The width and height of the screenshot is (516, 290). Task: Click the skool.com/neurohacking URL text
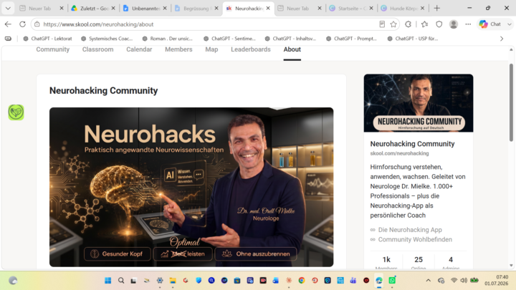point(399,153)
